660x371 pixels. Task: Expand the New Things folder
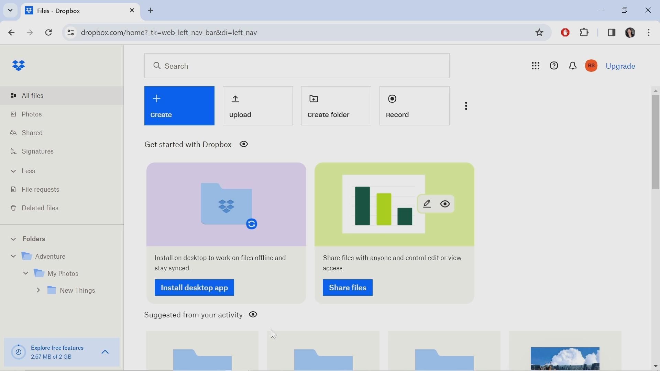[38, 290]
